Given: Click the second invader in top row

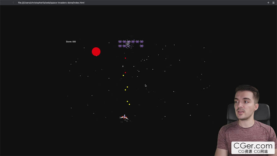Looking at the screenshot, I should click(x=124, y=42).
